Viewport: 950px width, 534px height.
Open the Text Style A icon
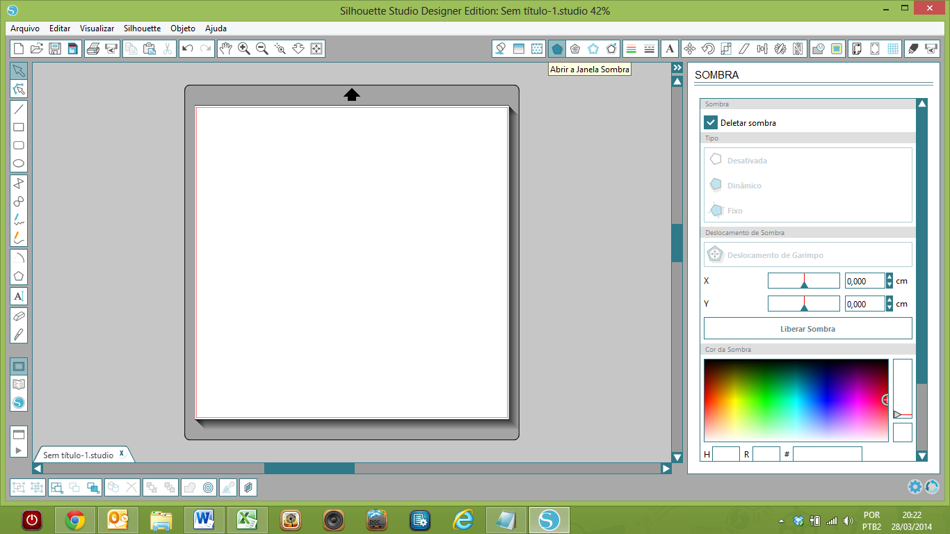[x=669, y=49]
